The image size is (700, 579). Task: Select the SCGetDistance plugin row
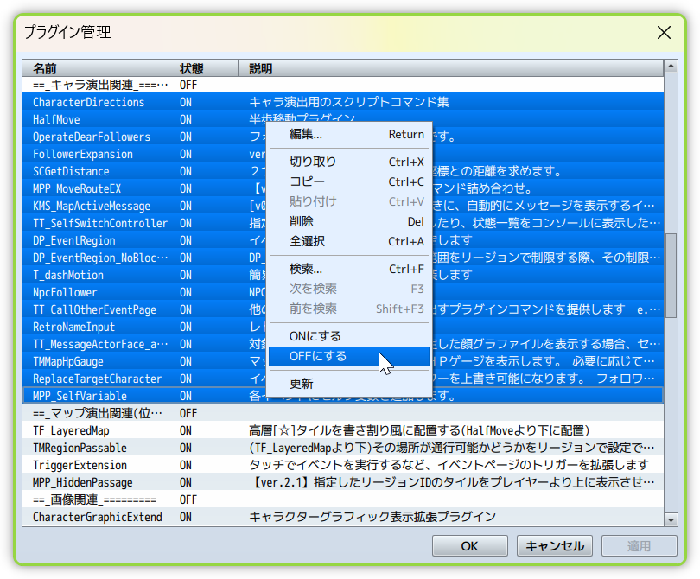(x=343, y=171)
